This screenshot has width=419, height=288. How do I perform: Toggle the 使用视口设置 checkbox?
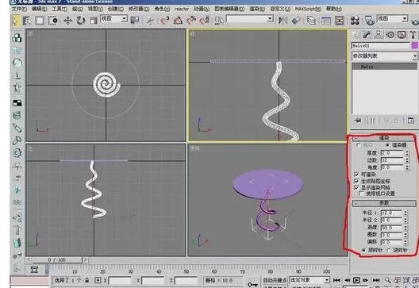(362, 194)
